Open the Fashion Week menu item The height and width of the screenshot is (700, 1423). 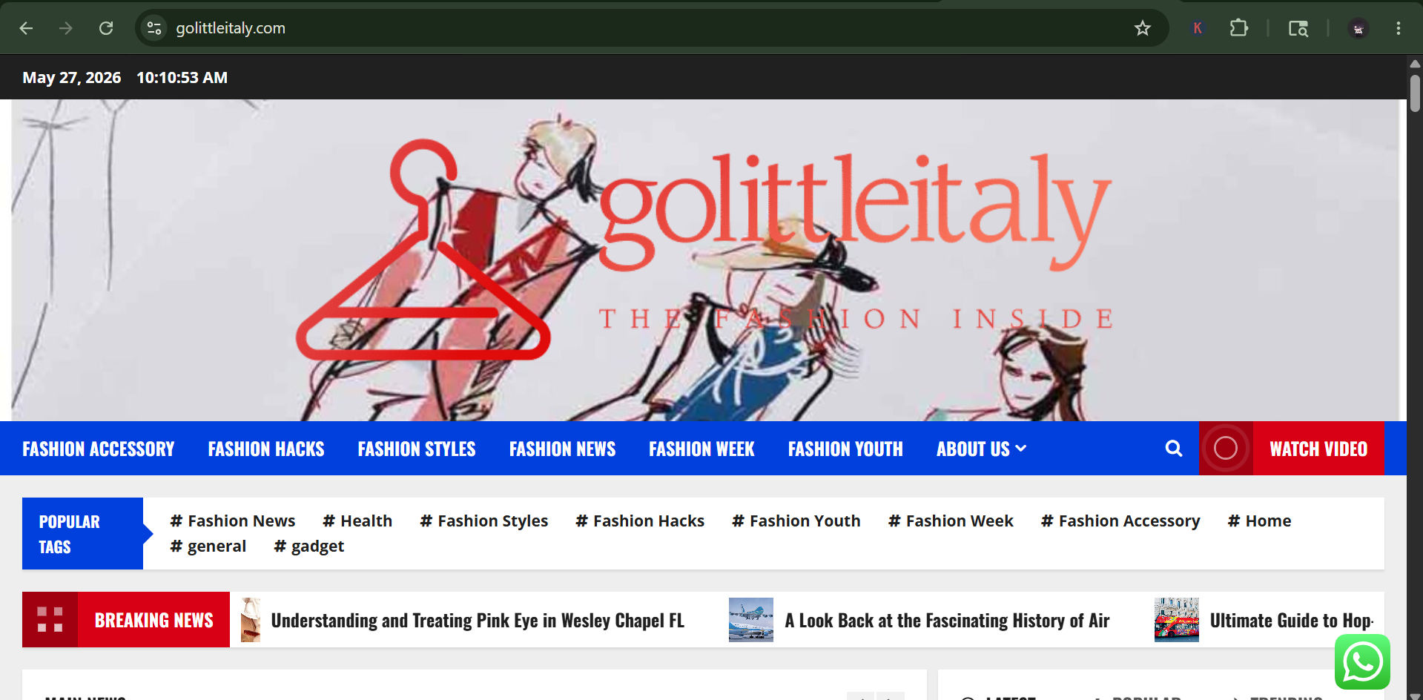pyautogui.click(x=701, y=449)
